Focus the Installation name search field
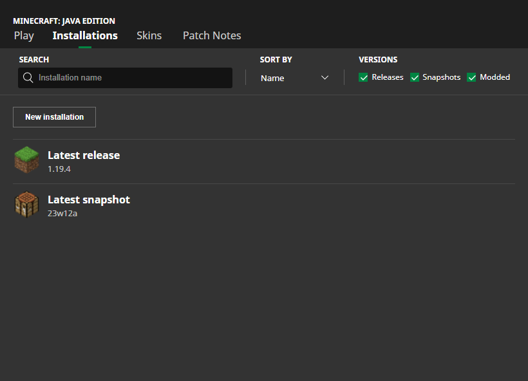 point(126,78)
